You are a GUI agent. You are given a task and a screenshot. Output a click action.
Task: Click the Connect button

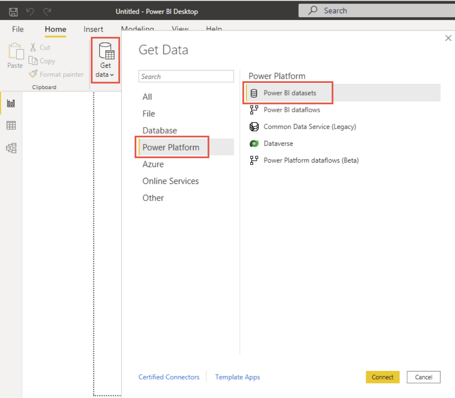pos(383,377)
